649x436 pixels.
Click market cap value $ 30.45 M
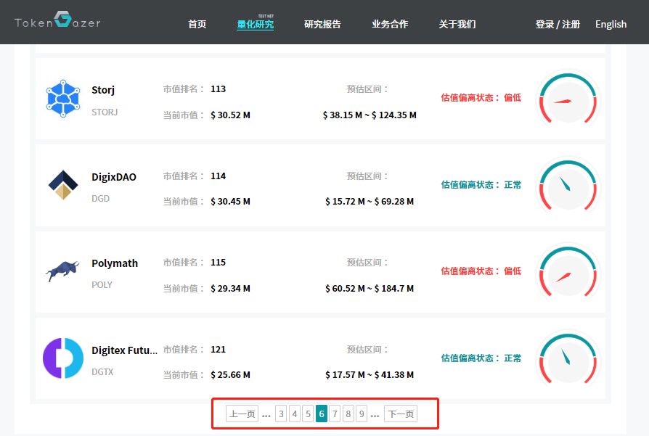[x=231, y=202]
